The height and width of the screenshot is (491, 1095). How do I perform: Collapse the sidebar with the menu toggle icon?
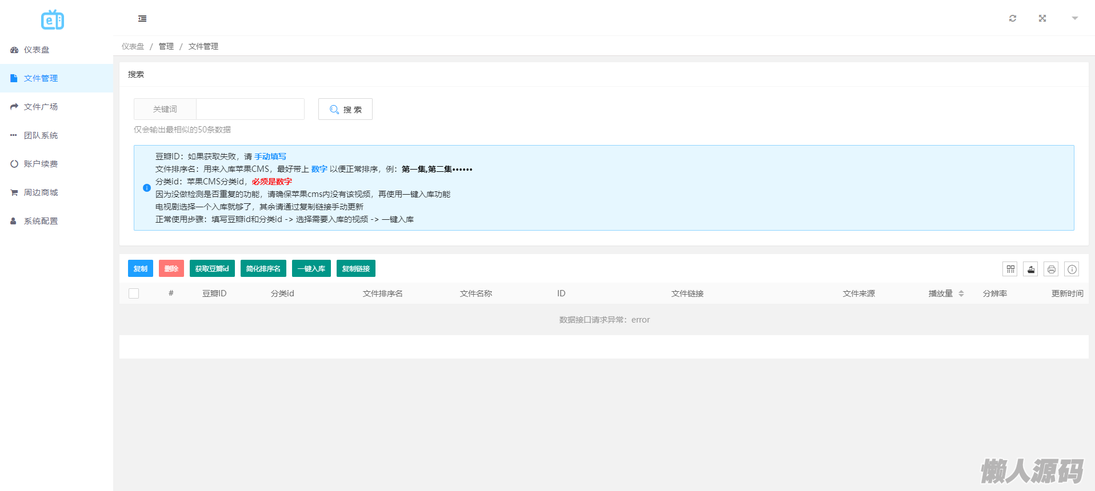pyautogui.click(x=142, y=19)
